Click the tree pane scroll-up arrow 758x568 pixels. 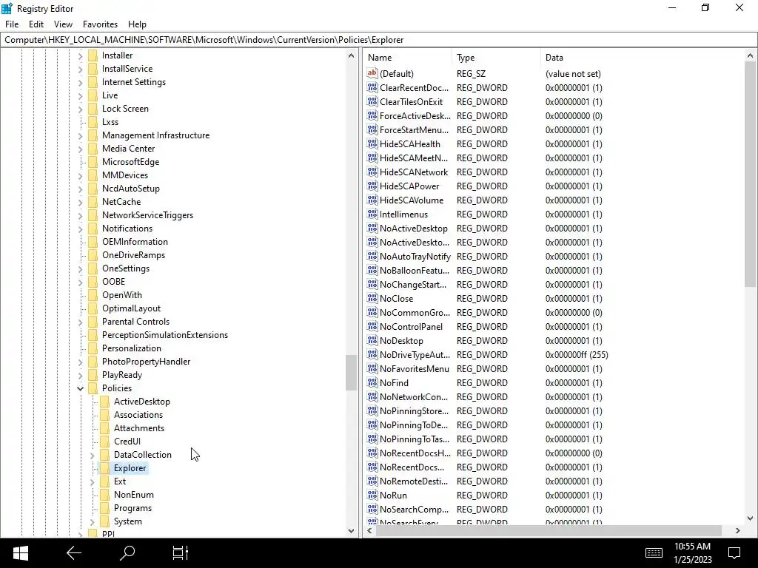tap(351, 55)
